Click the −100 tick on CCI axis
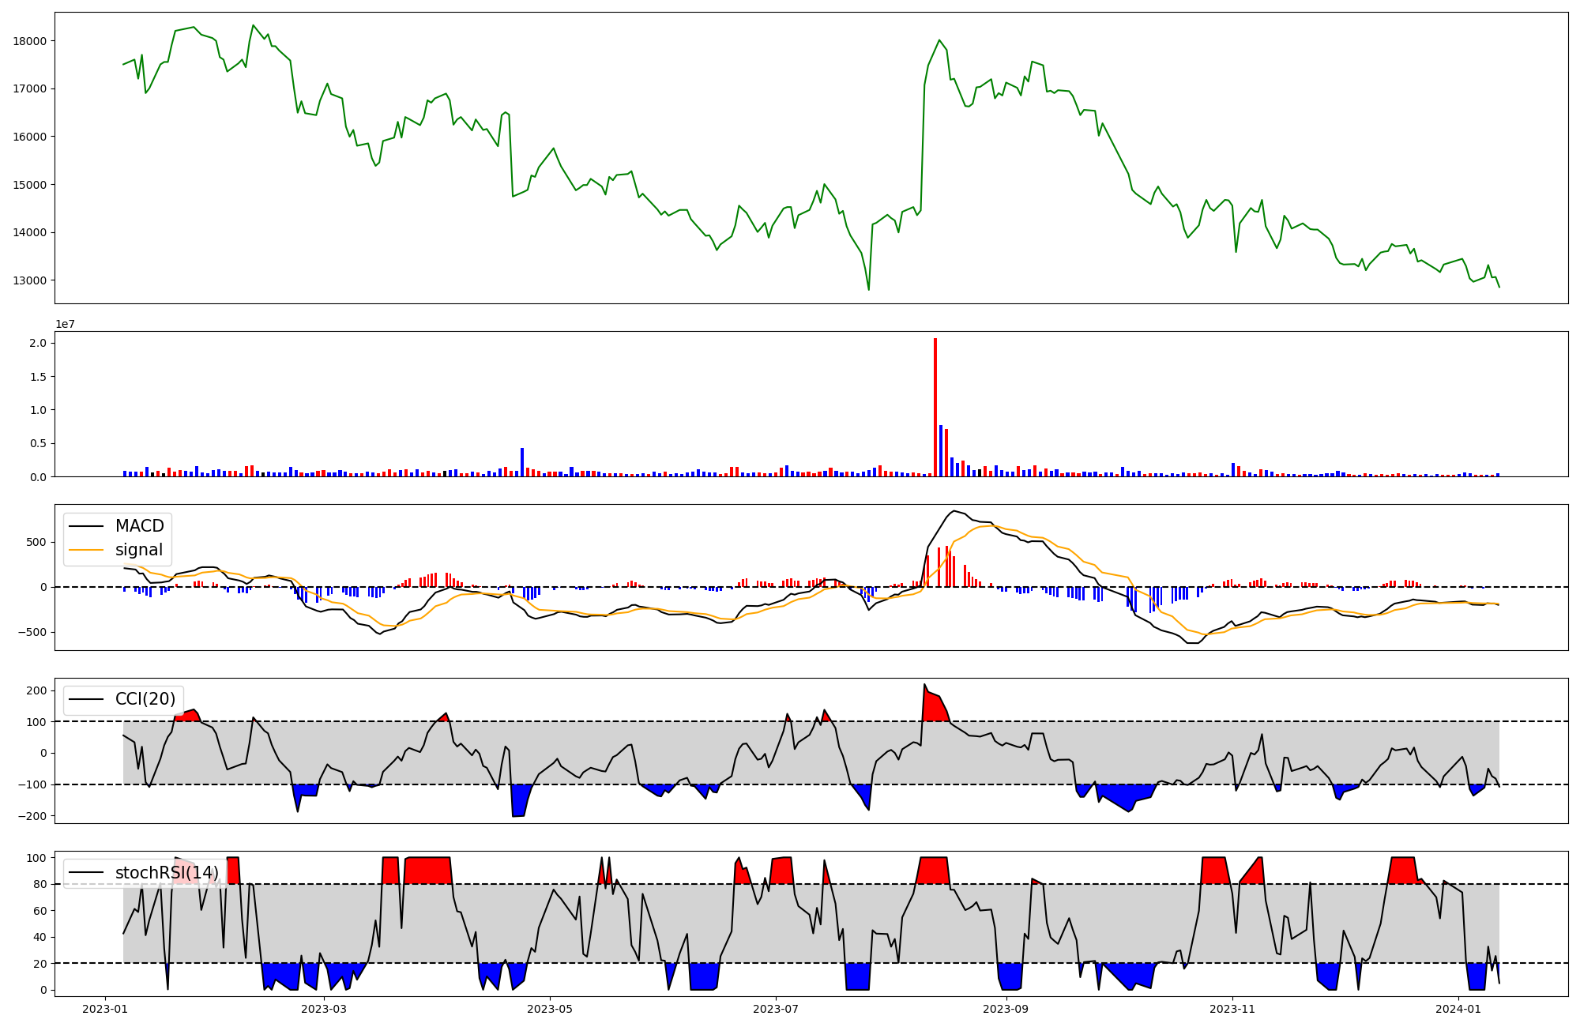The width and height of the screenshot is (1580, 1027). (32, 784)
